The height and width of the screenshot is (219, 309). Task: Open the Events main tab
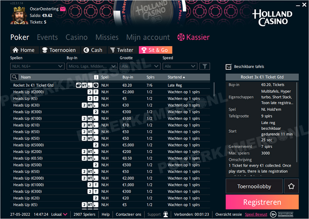click(47, 37)
